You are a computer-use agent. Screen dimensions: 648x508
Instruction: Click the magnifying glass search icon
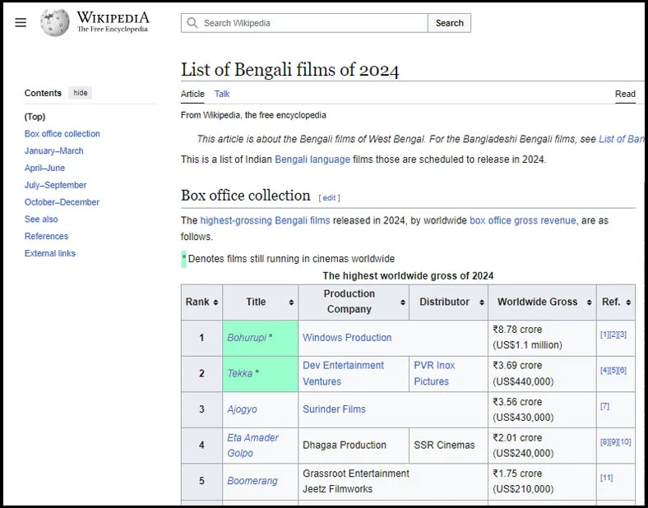[x=192, y=23]
